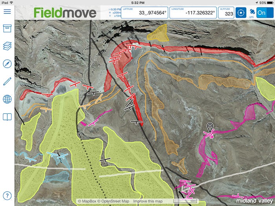Toggle the GPS On switch
275x206 pixels.
coord(265,12)
